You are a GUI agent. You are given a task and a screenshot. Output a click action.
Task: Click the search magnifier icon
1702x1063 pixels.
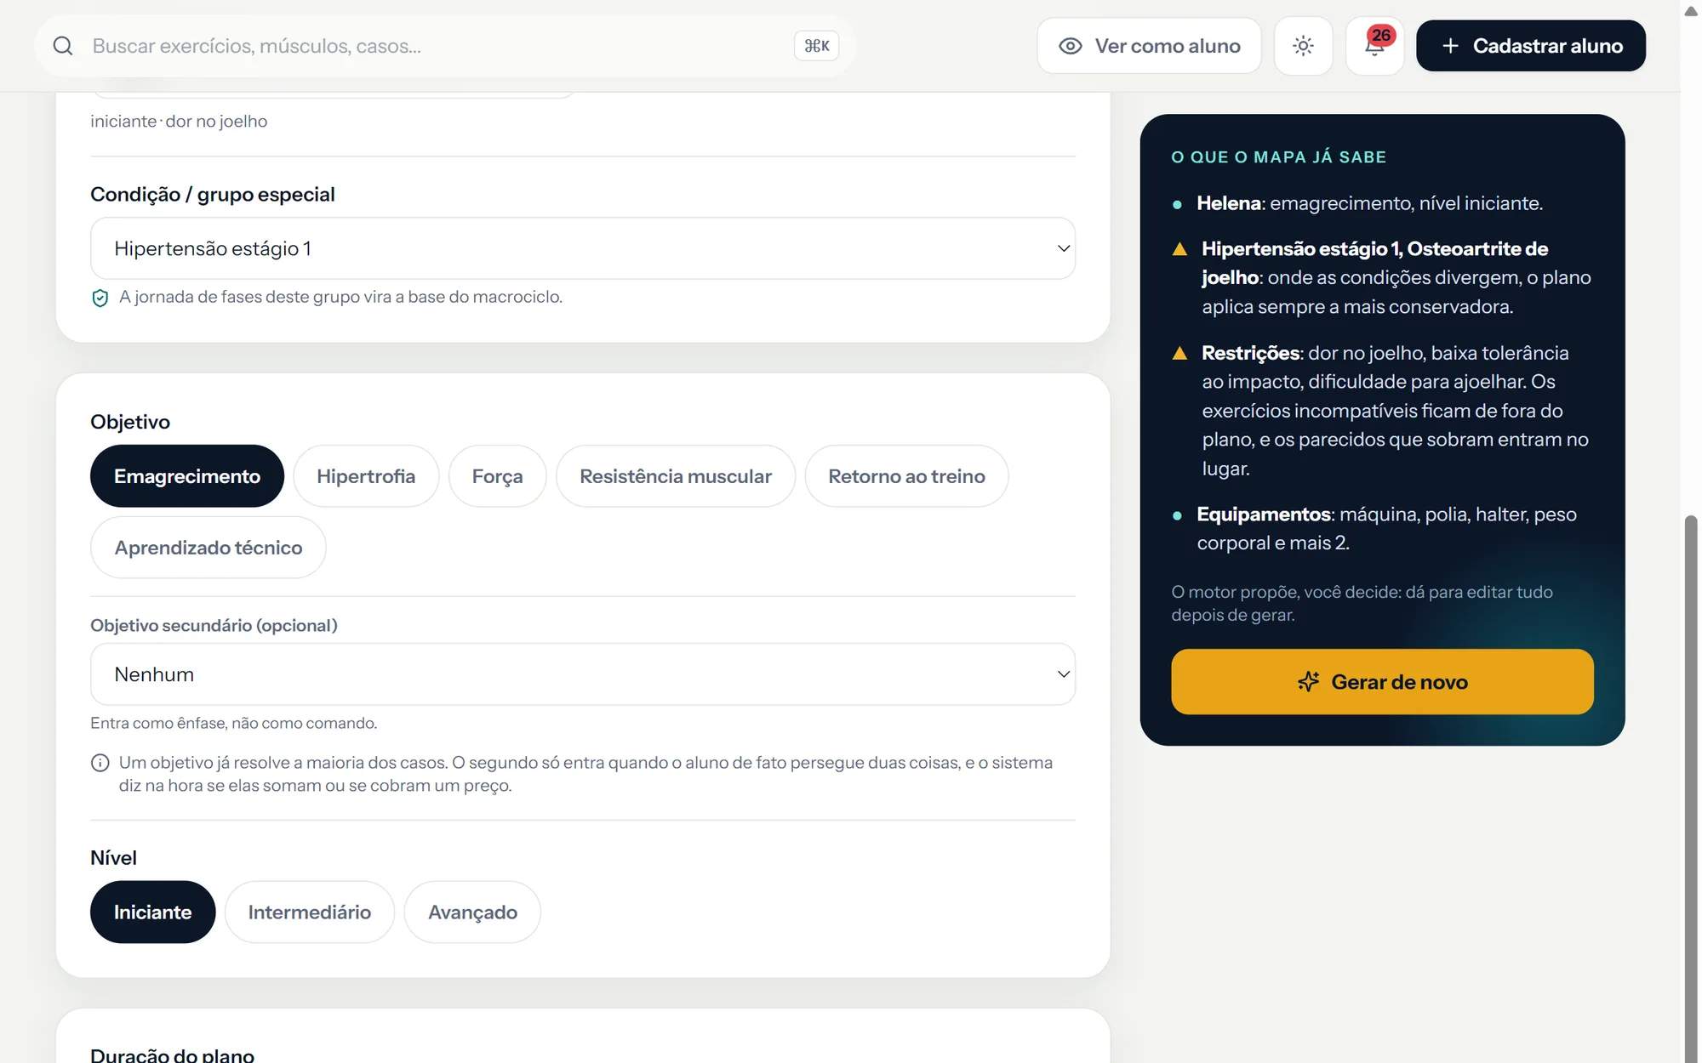63,46
